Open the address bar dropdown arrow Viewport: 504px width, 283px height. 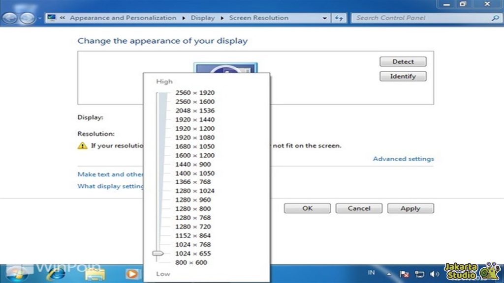point(324,18)
